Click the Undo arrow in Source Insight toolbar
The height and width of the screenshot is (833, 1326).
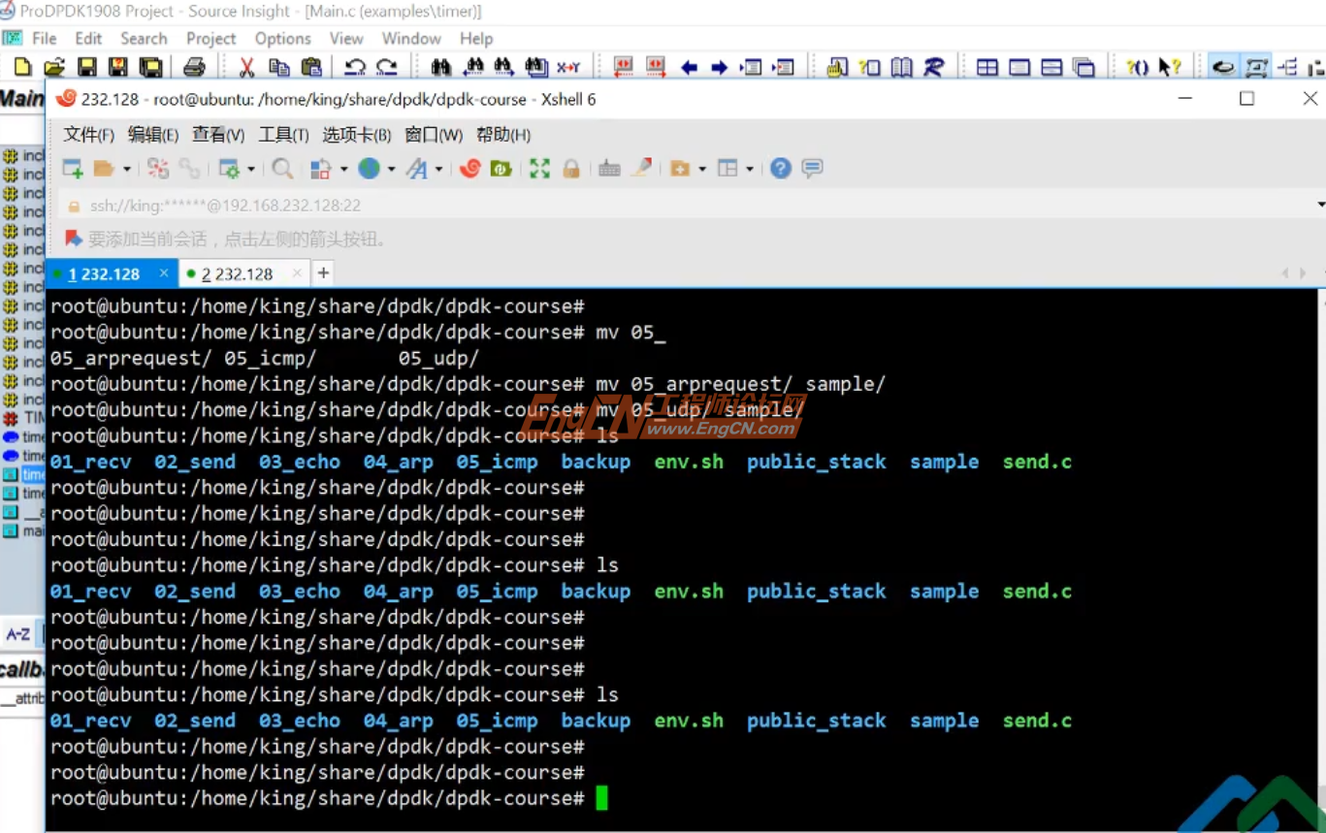tap(355, 67)
